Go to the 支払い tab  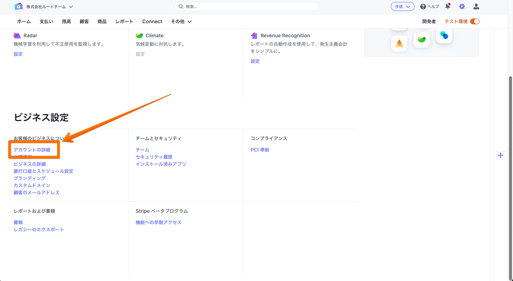pos(46,21)
